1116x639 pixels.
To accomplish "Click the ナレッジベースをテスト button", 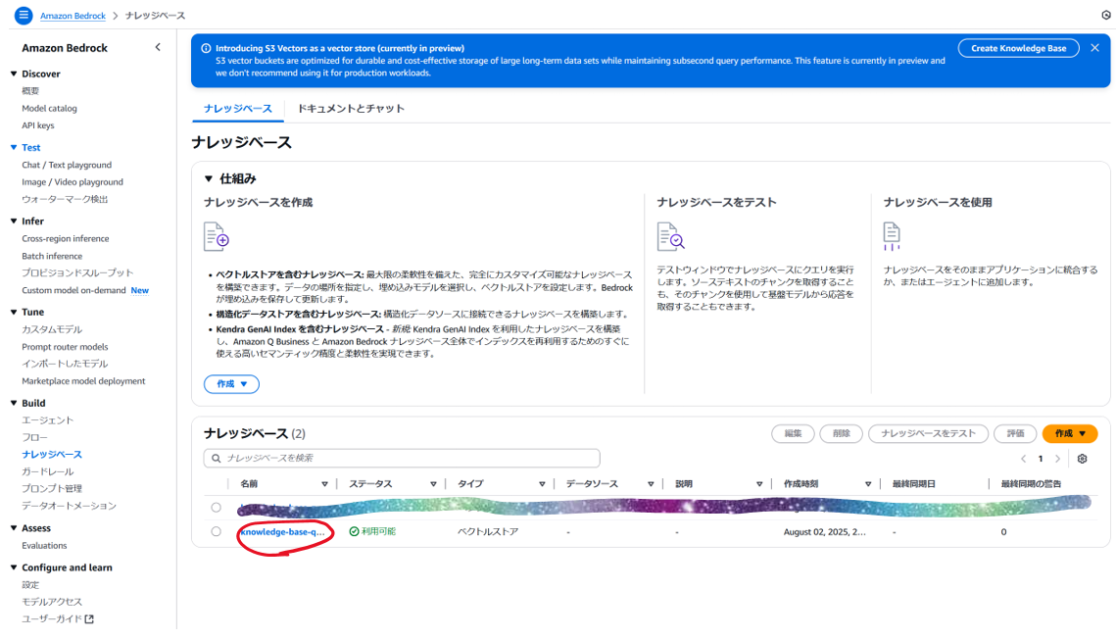I will pyautogui.click(x=928, y=433).
